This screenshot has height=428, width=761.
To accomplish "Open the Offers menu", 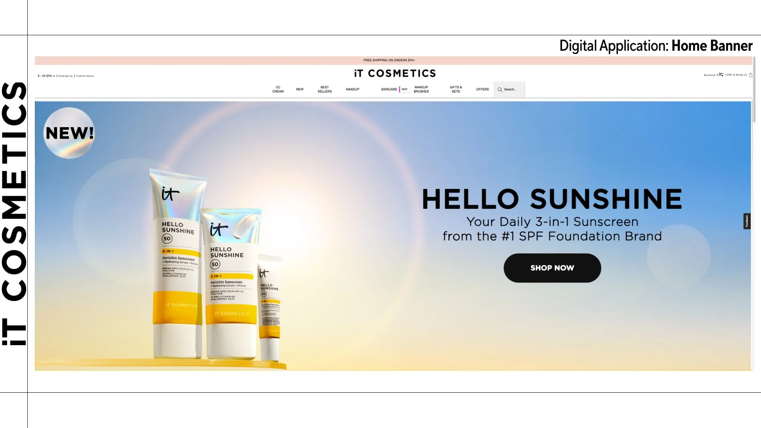I will point(482,89).
